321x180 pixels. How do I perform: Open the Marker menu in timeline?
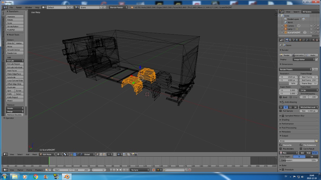(x=20, y=170)
